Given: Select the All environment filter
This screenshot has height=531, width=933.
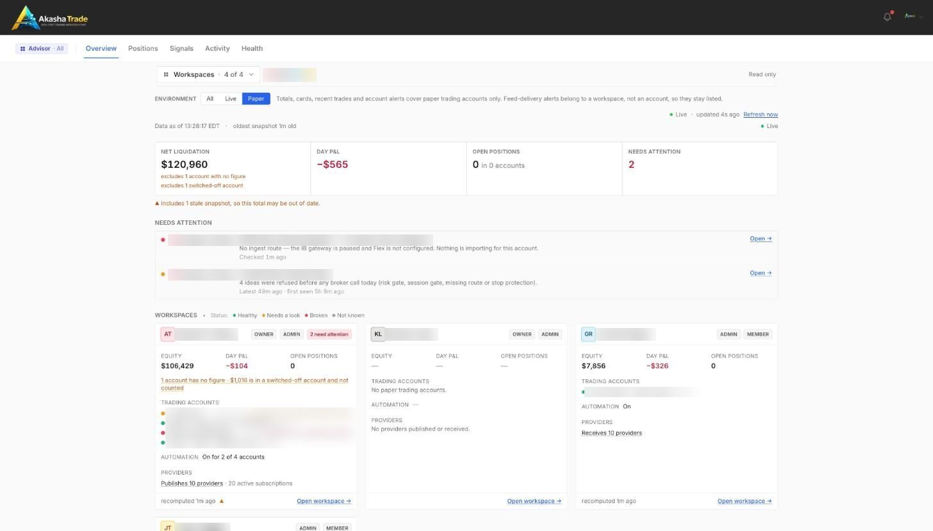Looking at the screenshot, I should 210,99.
